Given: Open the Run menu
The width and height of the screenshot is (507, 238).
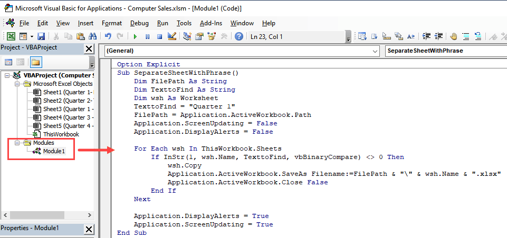Looking at the screenshot, I should click(162, 23).
